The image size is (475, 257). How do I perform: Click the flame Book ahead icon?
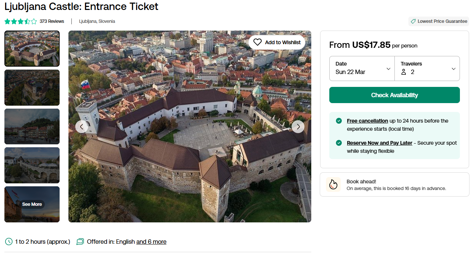click(333, 184)
